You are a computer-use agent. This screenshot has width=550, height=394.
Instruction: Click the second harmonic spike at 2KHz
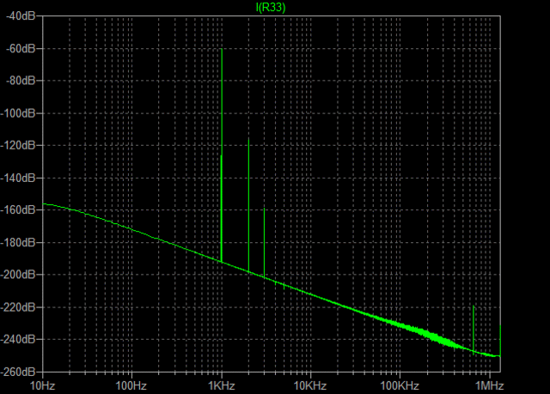(x=248, y=205)
